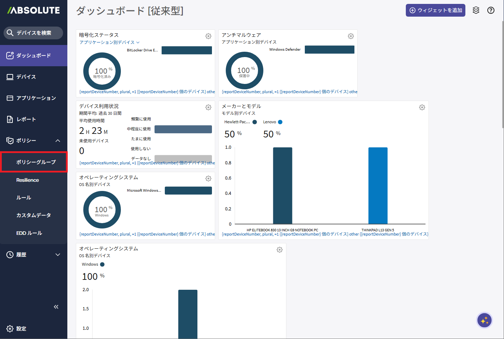This screenshot has width=504, height=339.
Task: Open the レポート sidebar item
Action: pos(26,119)
